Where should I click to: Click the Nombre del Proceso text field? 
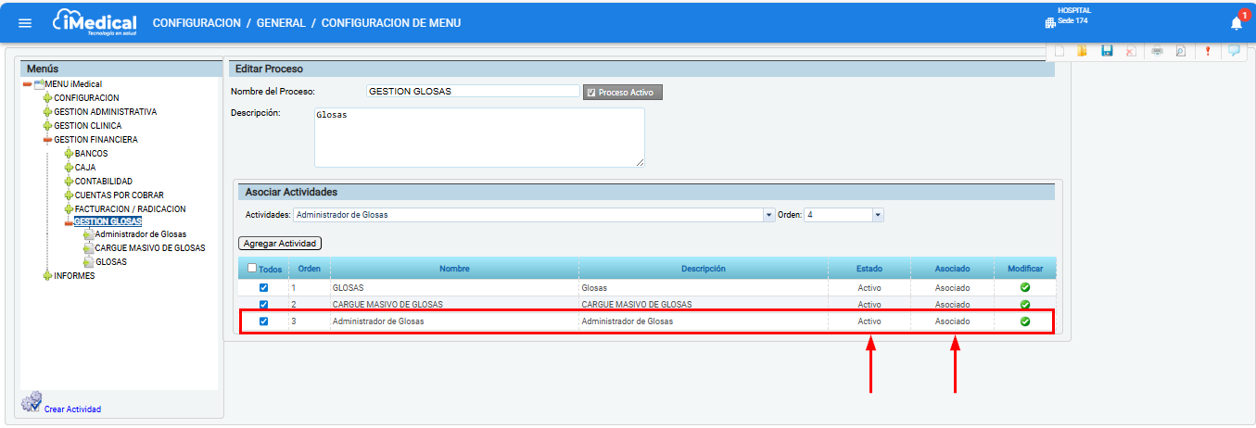(472, 92)
